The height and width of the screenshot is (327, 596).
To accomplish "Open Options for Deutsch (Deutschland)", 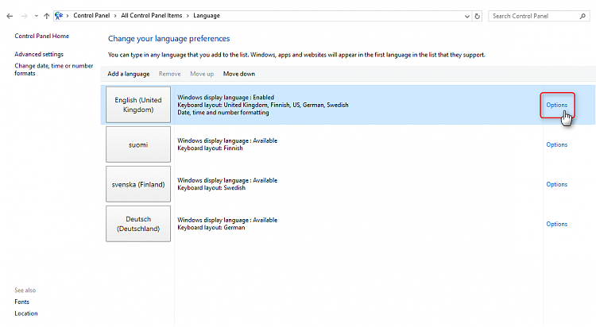I will pos(557,224).
